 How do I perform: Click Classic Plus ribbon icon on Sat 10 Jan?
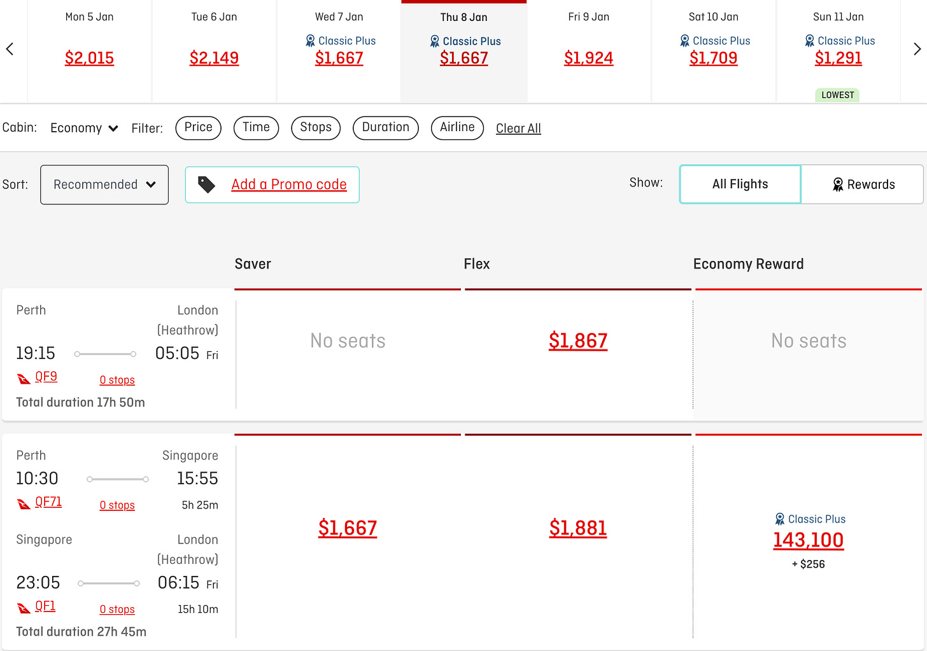tap(684, 41)
